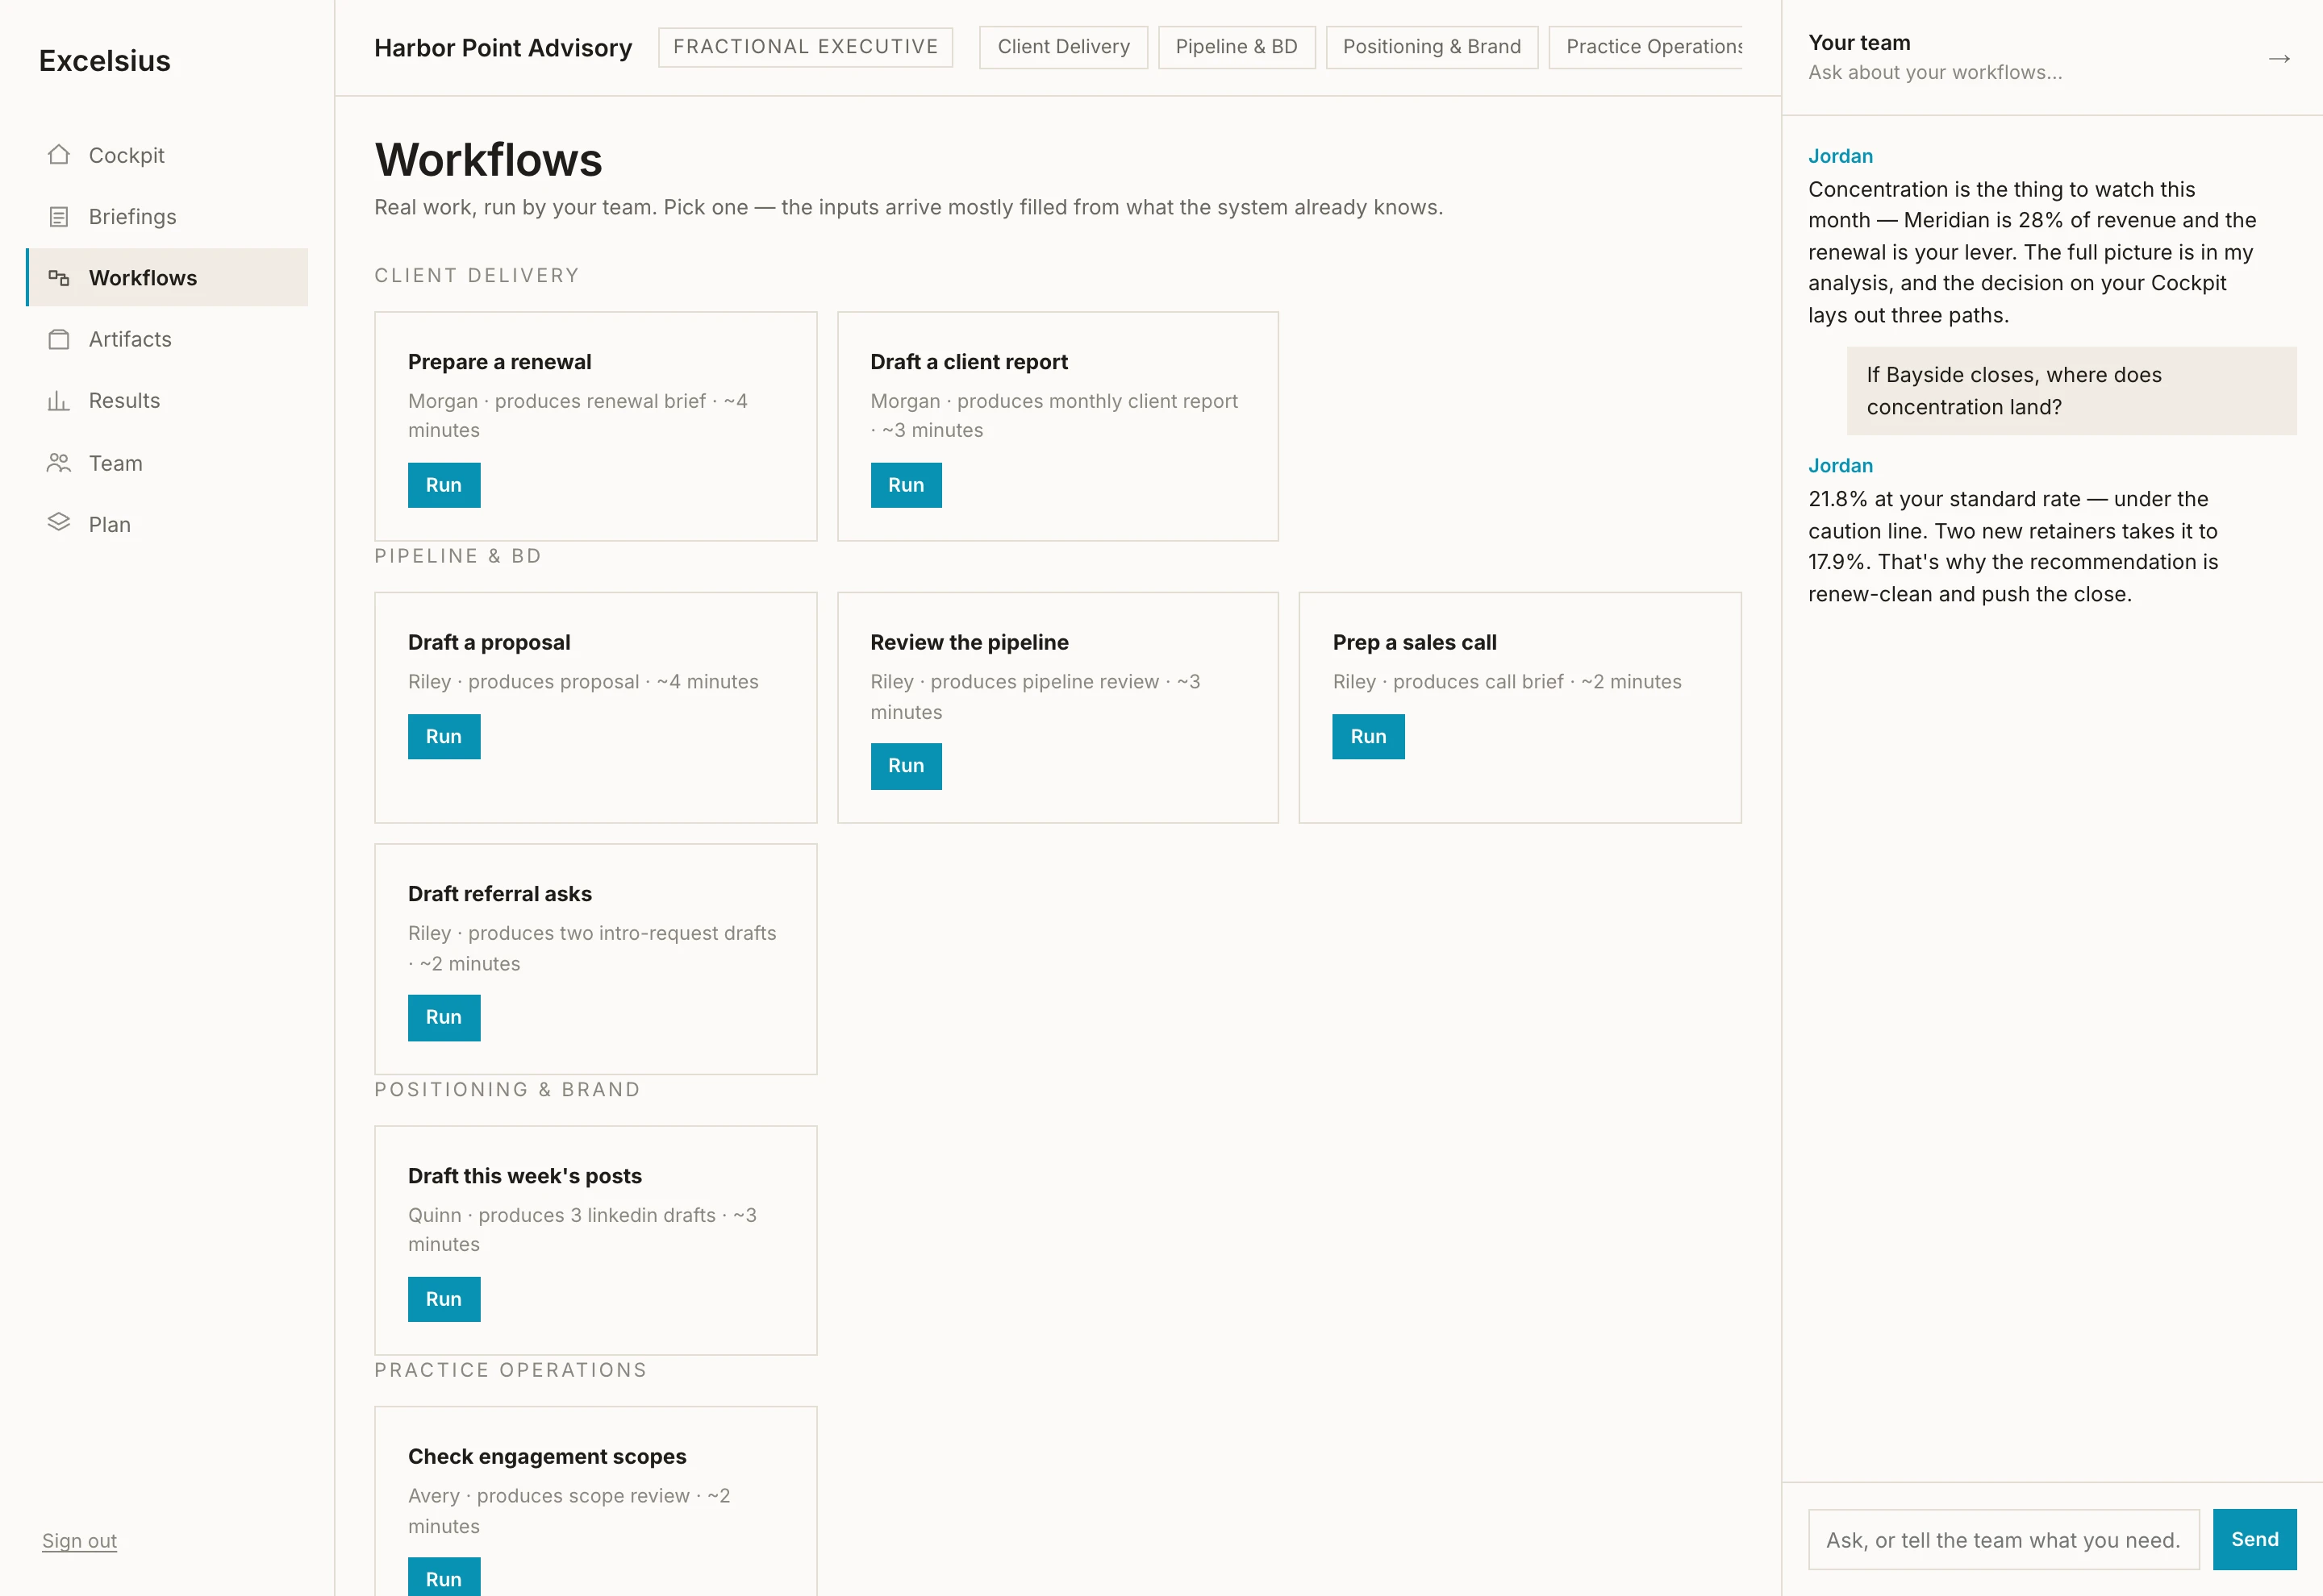Click the Workflows page heading
The width and height of the screenshot is (2323, 1596).
(x=488, y=160)
